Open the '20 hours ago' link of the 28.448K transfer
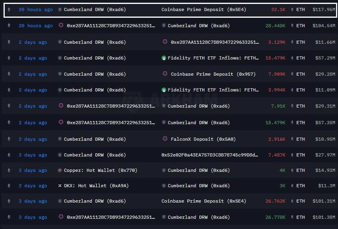The image size is (338, 229). coord(35,26)
